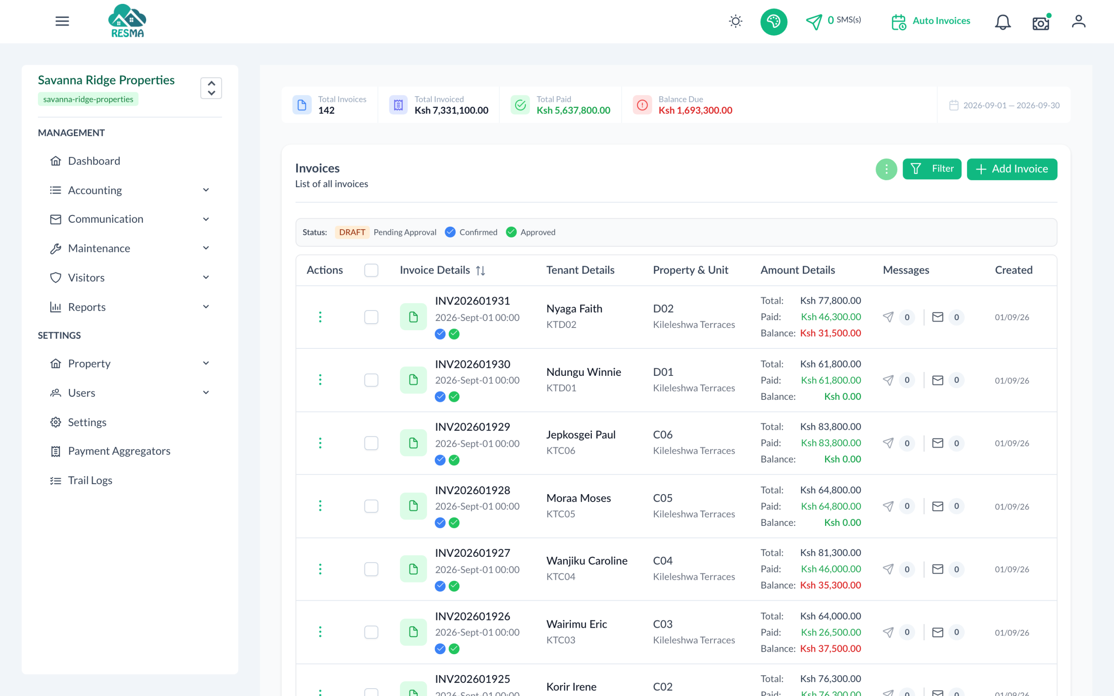
Task: Open Auto Invoices
Action: coord(931,21)
